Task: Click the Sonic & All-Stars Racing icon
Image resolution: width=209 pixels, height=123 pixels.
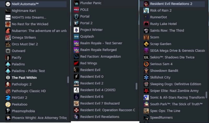Action: tap(146, 97)
